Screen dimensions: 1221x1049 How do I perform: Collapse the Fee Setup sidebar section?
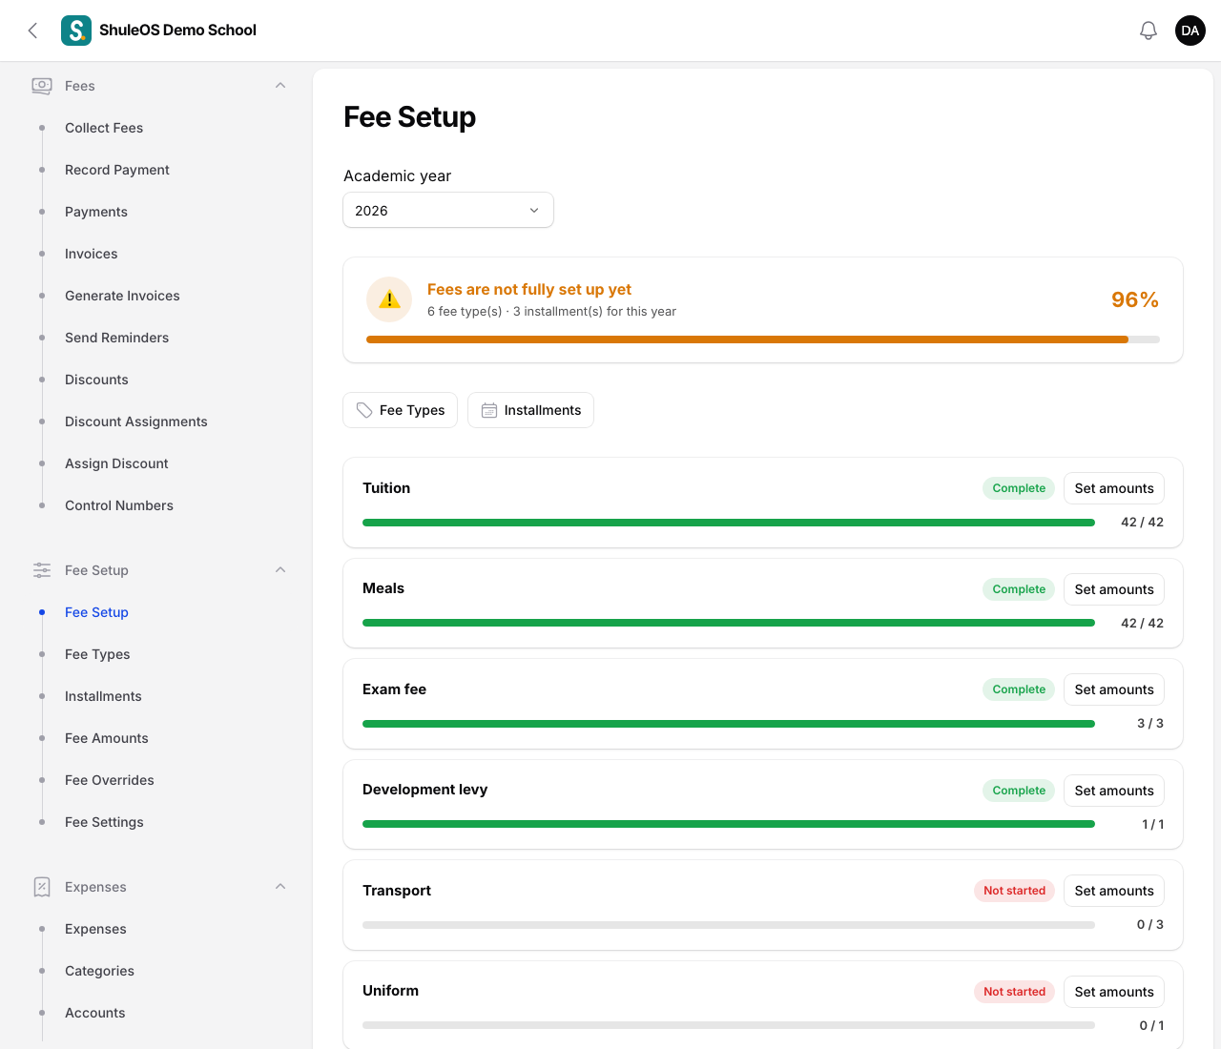[280, 570]
